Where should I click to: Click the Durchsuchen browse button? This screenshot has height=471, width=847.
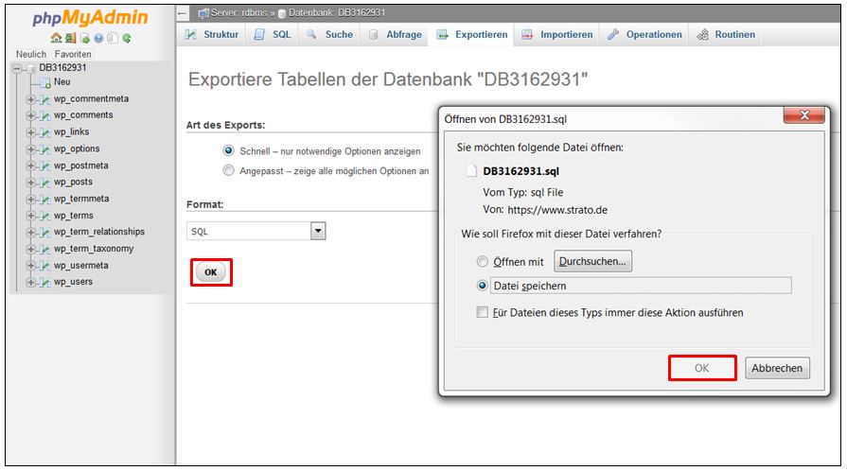pyautogui.click(x=592, y=261)
